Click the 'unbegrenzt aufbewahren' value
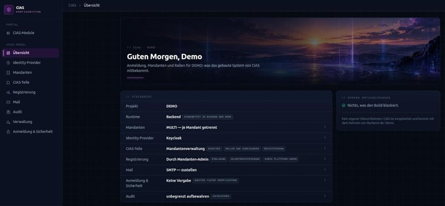The height and width of the screenshot is (206, 445). (187, 197)
